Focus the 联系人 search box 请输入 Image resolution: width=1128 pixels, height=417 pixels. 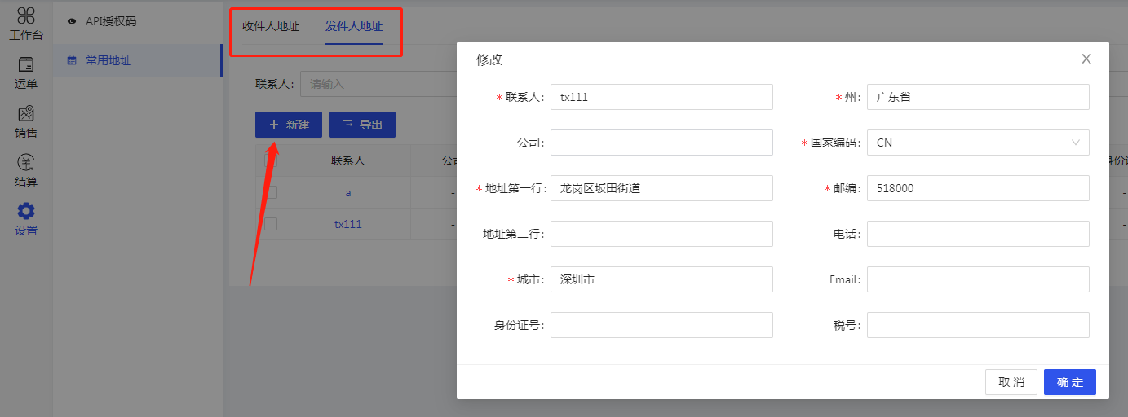(378, 84)
